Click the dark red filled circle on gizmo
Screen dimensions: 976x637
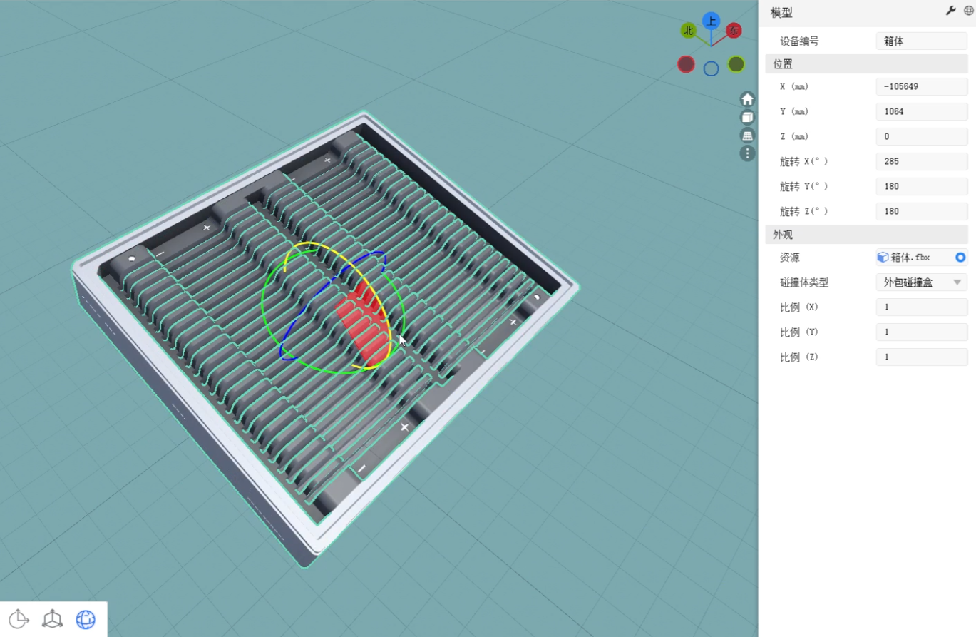tap(686, 64)
